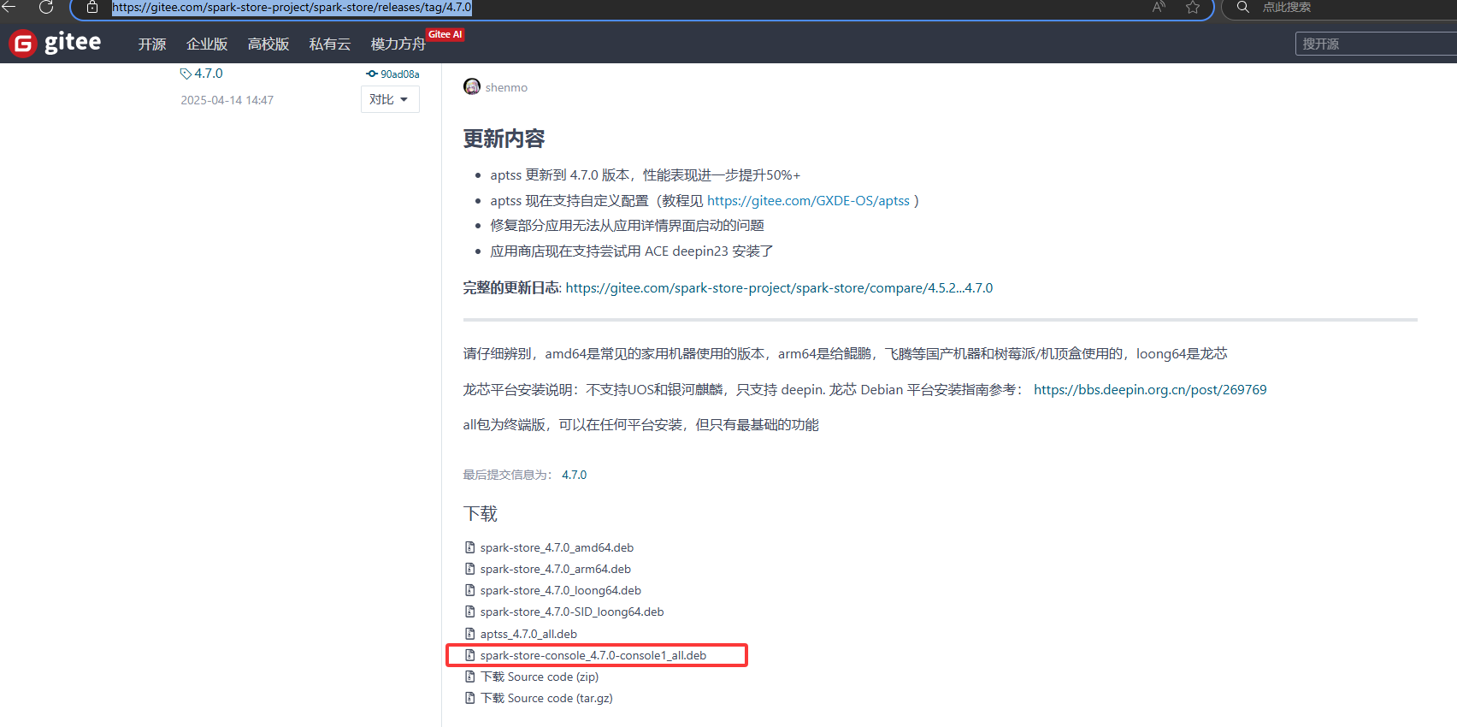Open the 4.7.0 tag link

point(209,74)
